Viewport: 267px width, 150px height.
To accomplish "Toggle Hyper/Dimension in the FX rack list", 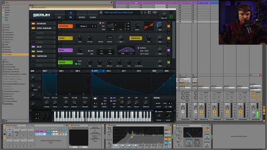I will (x=33, y=28).
